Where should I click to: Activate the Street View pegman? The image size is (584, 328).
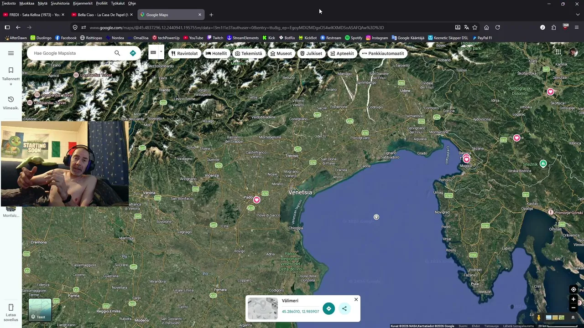tap(539, 318)
